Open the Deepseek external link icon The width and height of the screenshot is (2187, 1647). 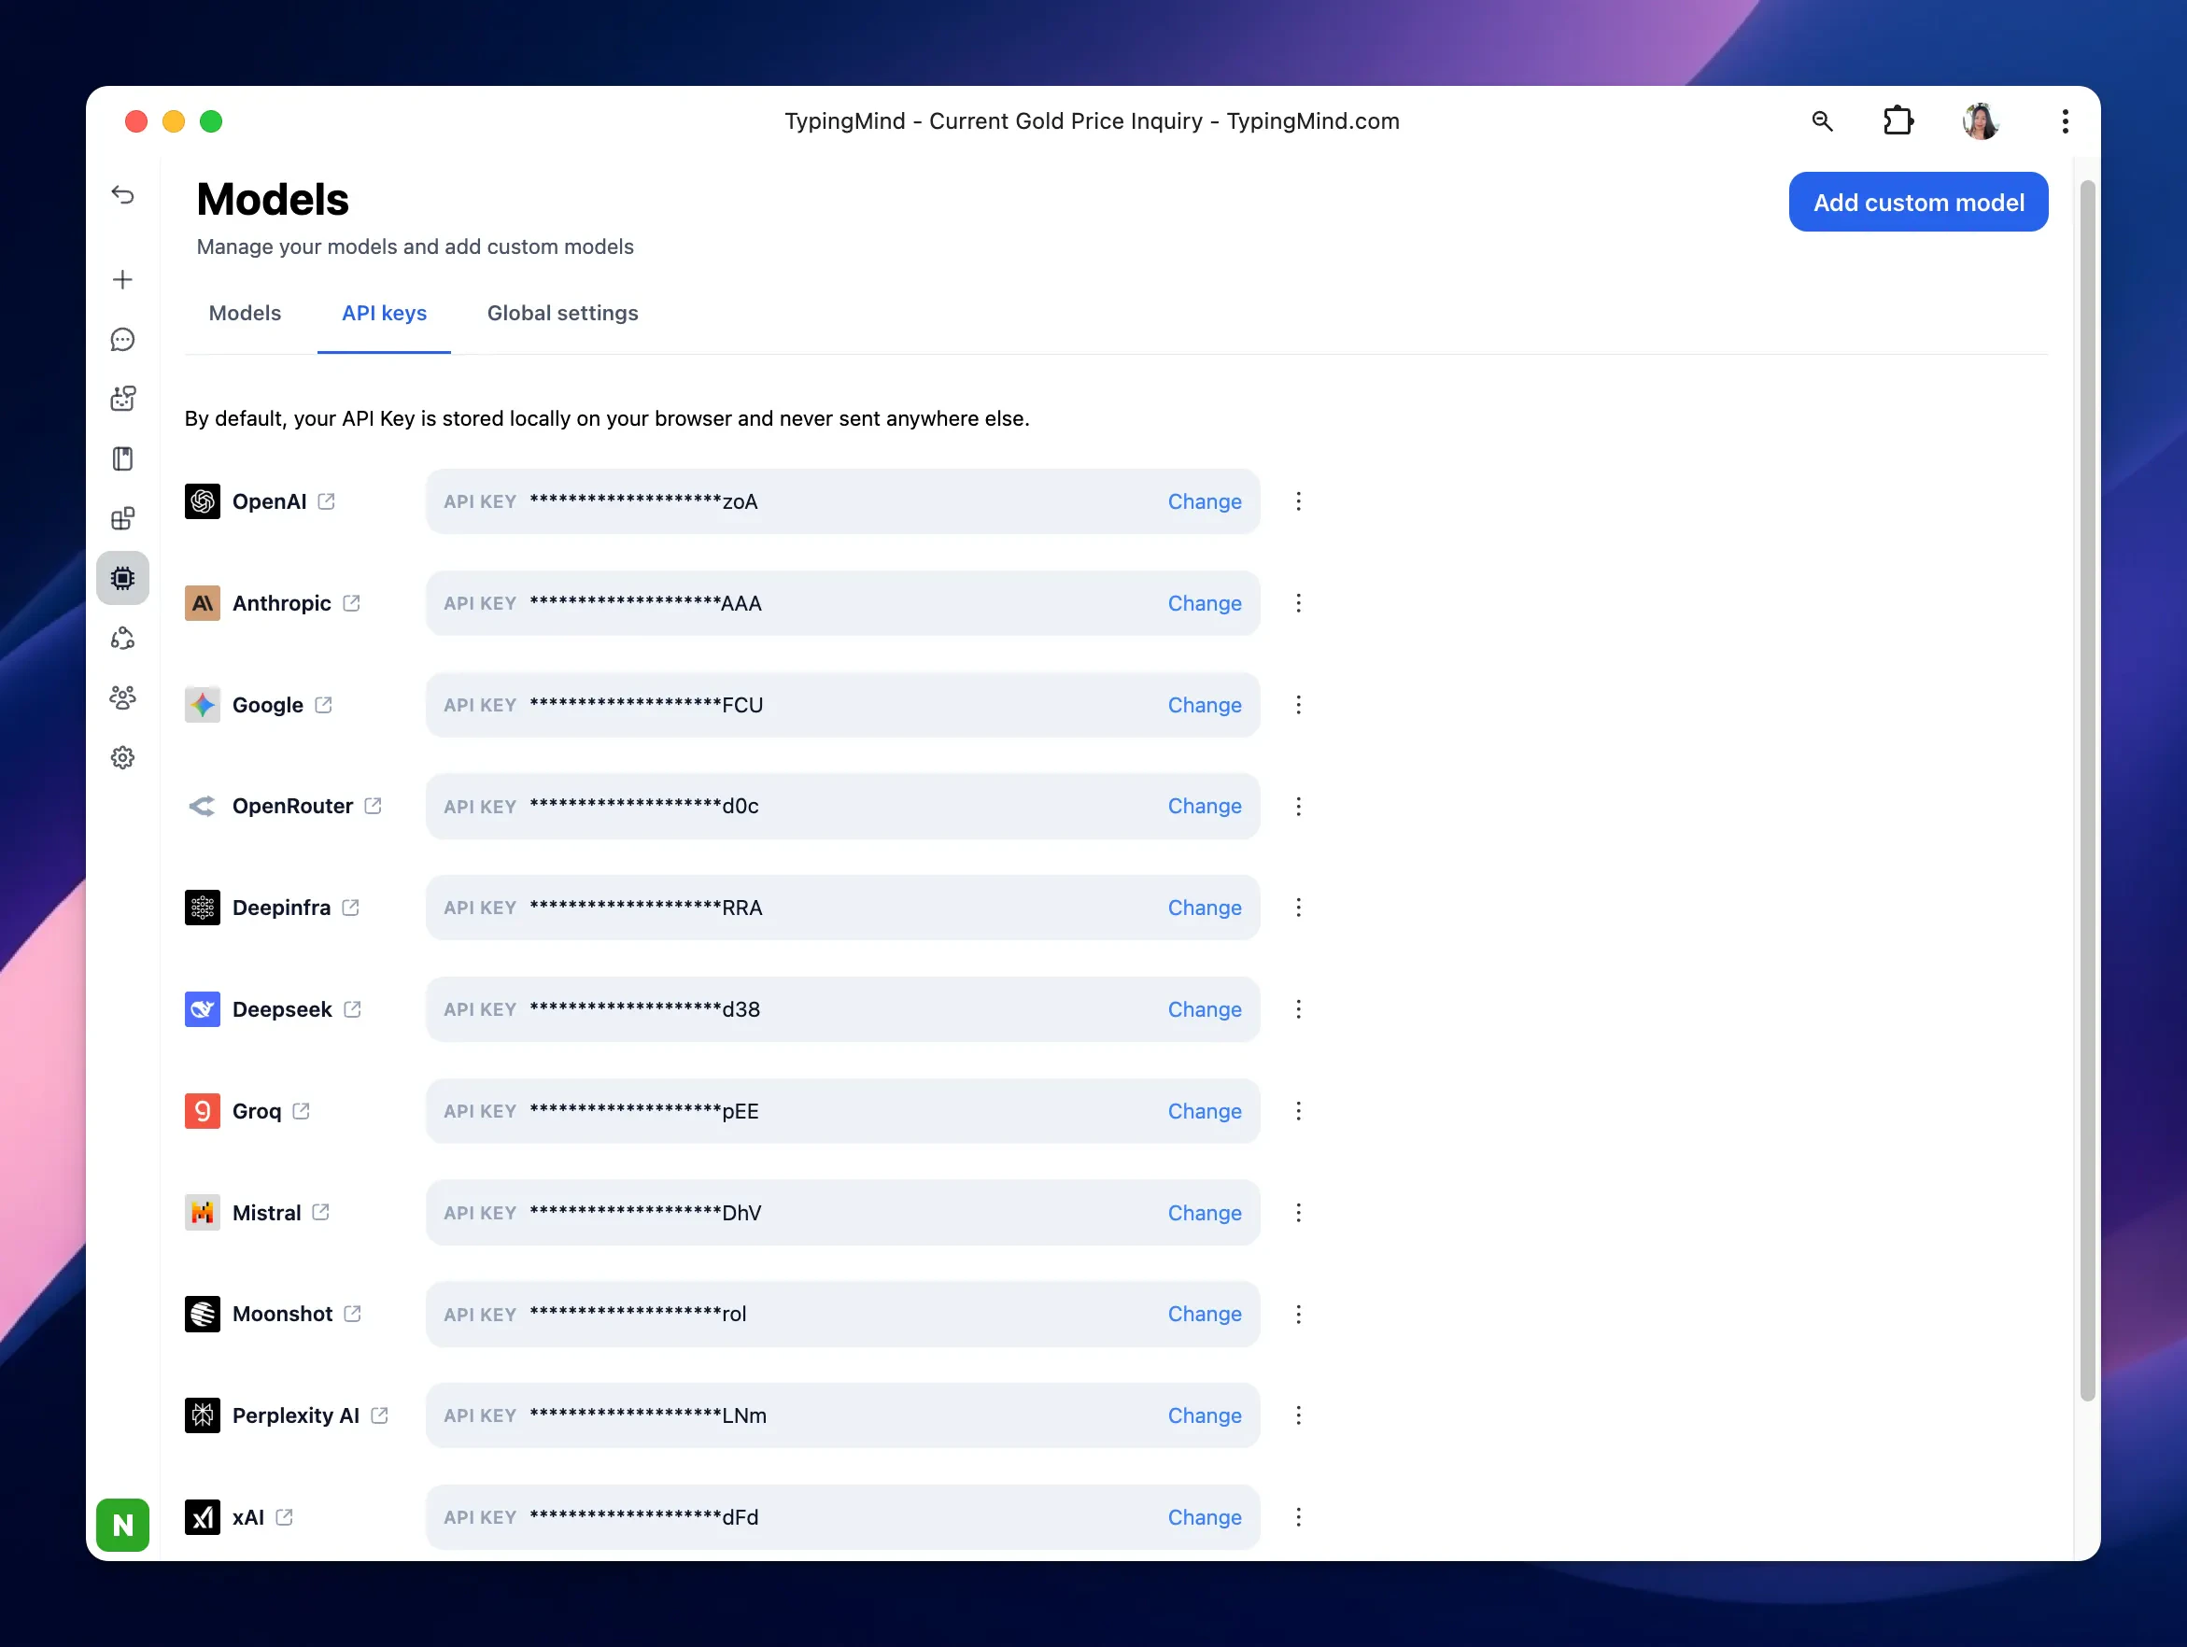352,1009
